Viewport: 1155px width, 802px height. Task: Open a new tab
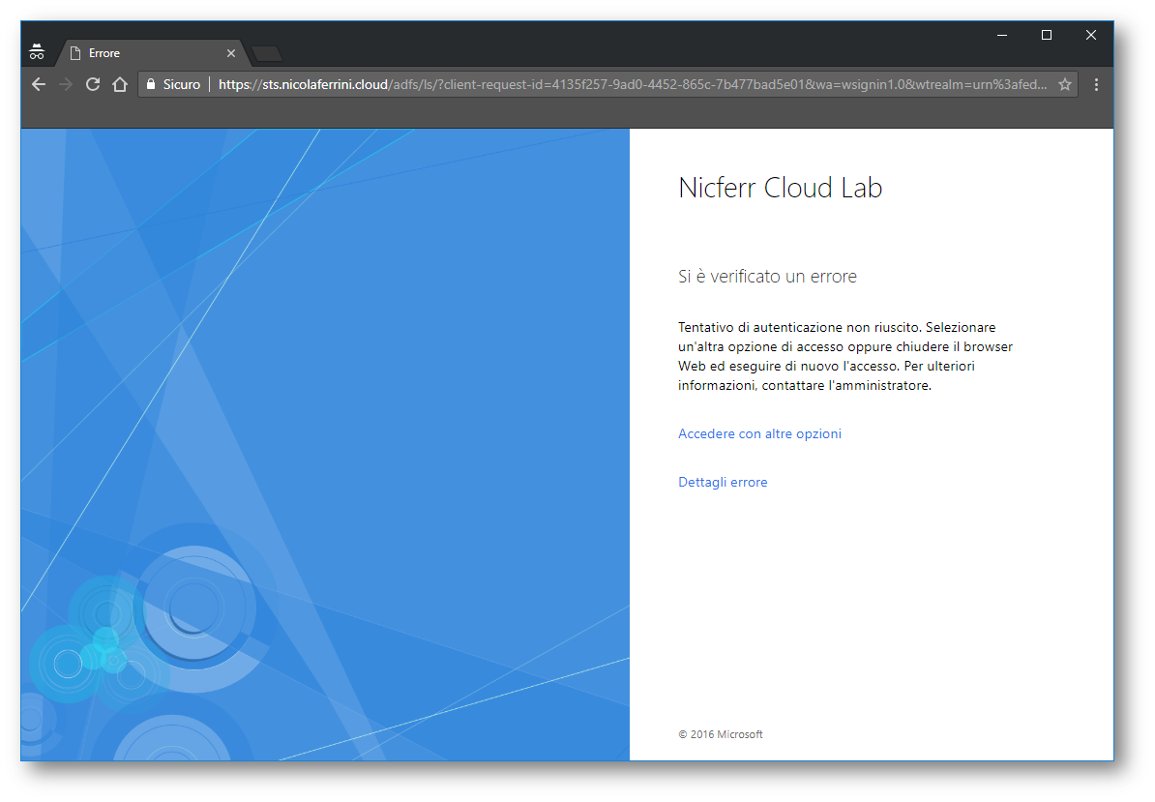tap(267, 54)
